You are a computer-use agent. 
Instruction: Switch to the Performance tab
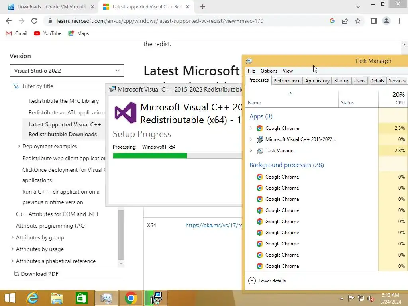click(x=287, y=80)
